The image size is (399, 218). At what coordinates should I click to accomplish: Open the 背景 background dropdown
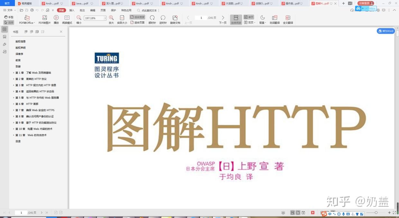tap(263, 20)
